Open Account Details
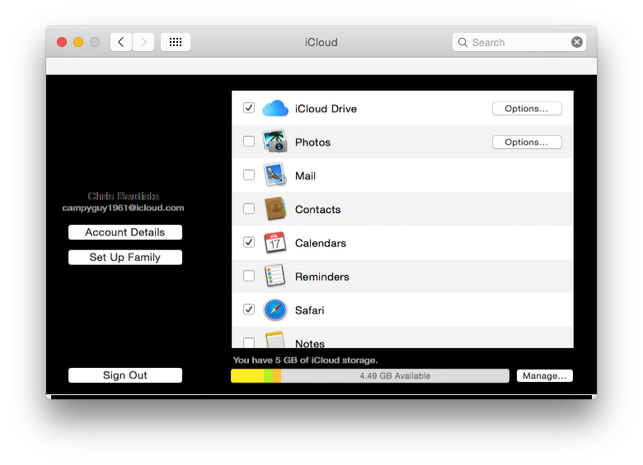Screen dimensions: 643x465 coord(125,232)
